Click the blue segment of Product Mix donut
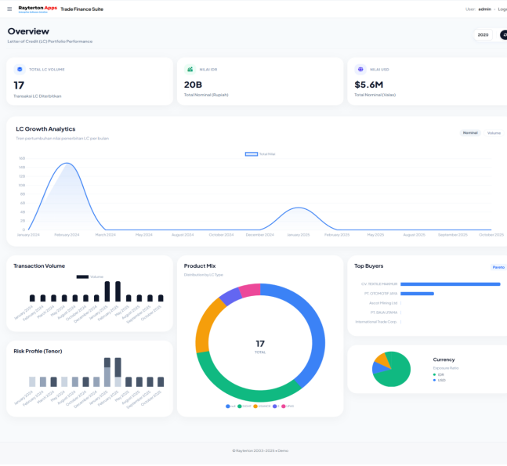Image resolution: width=507 pixels, height=466 pixels. click(x=312, y=329)
